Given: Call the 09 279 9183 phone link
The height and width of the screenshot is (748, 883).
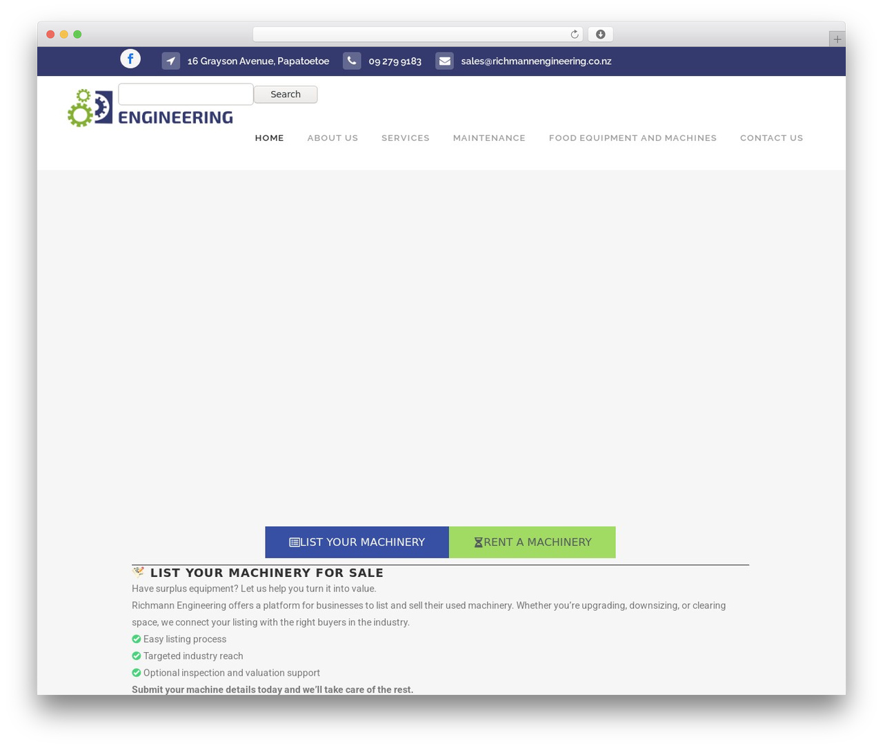Looking at the screenshot, I should point(395,61).
